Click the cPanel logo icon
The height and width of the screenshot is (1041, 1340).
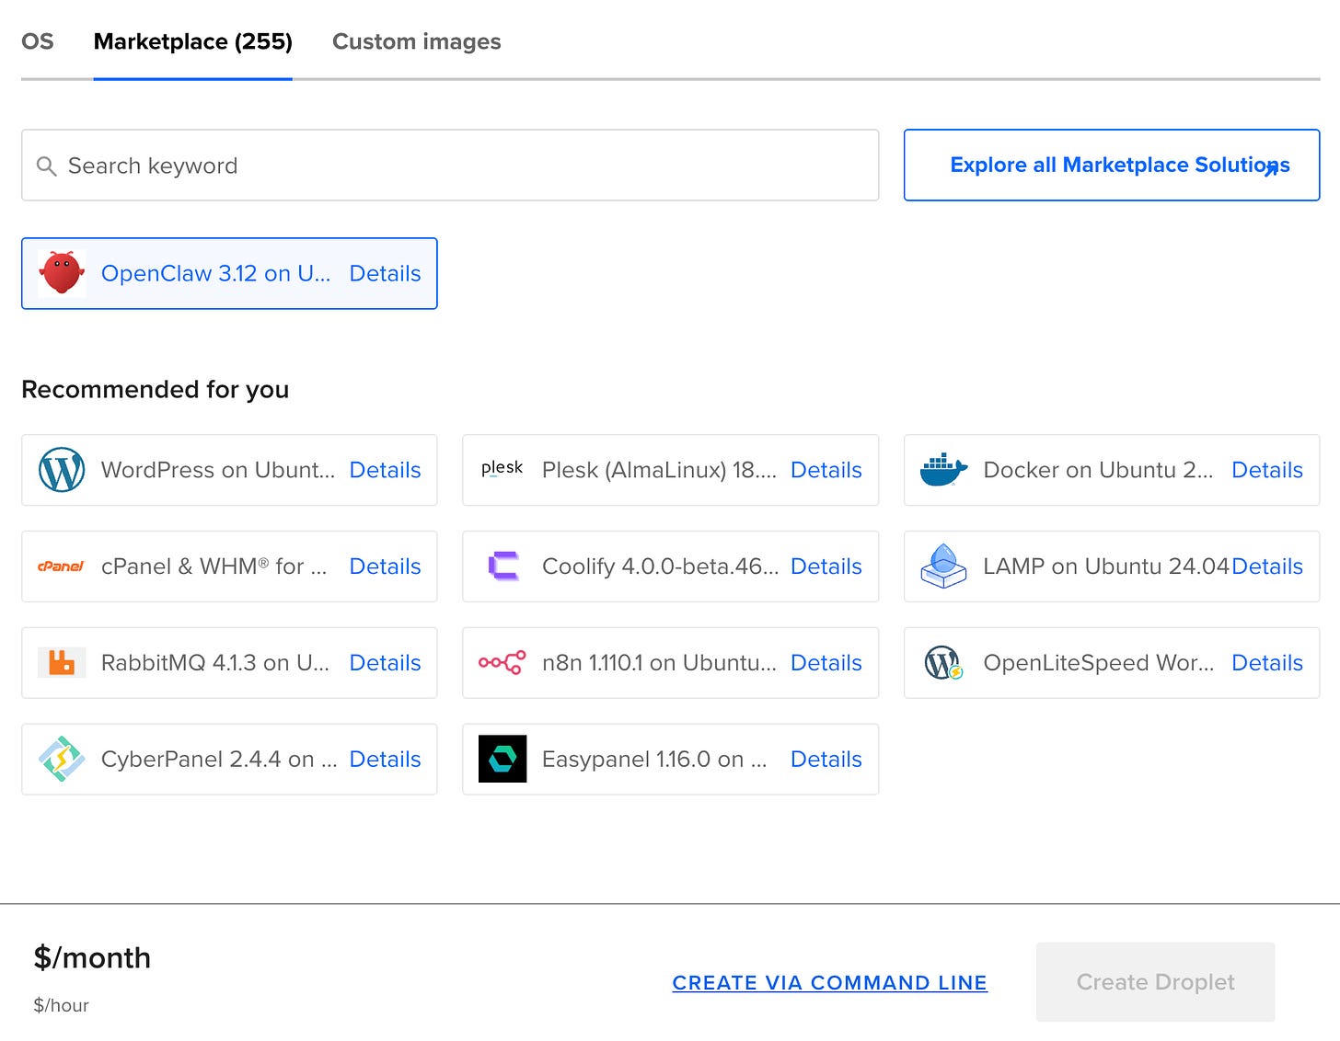pos(61,566)
